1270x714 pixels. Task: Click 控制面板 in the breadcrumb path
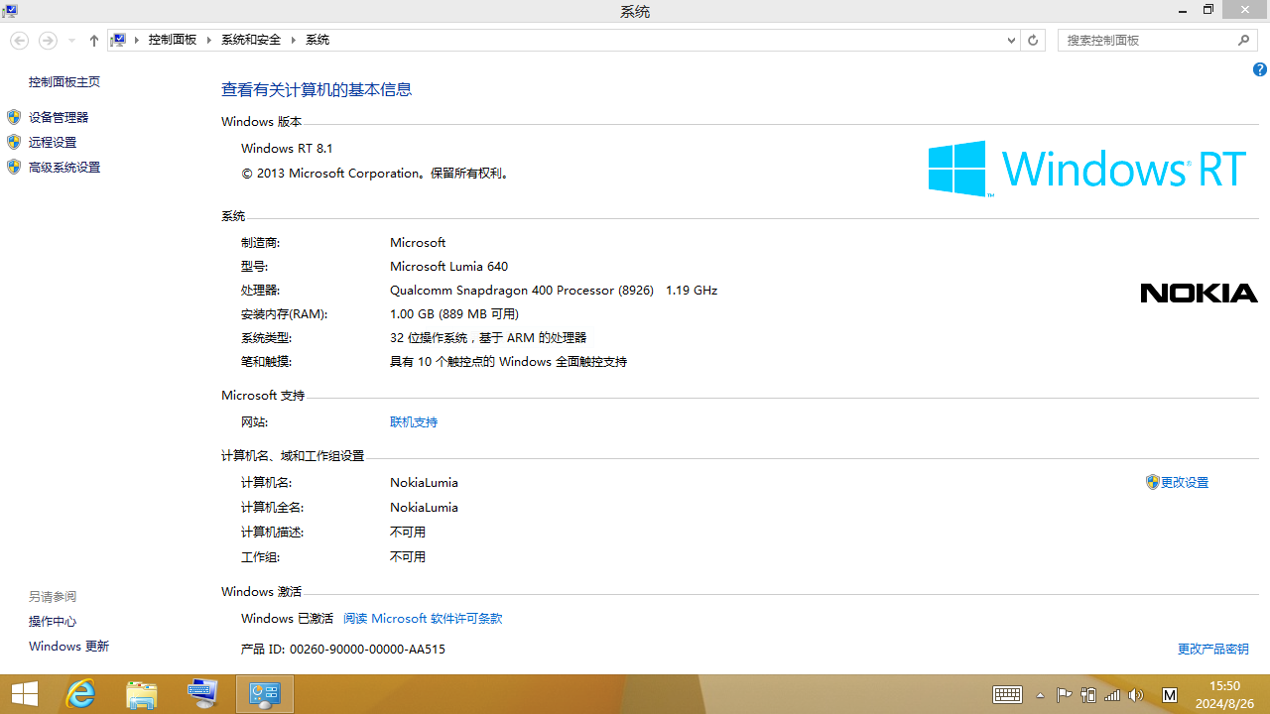(173, 40)
